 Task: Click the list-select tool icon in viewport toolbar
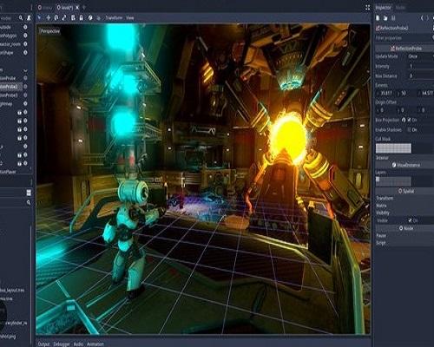pyautogui.click(x=73, y=17)
